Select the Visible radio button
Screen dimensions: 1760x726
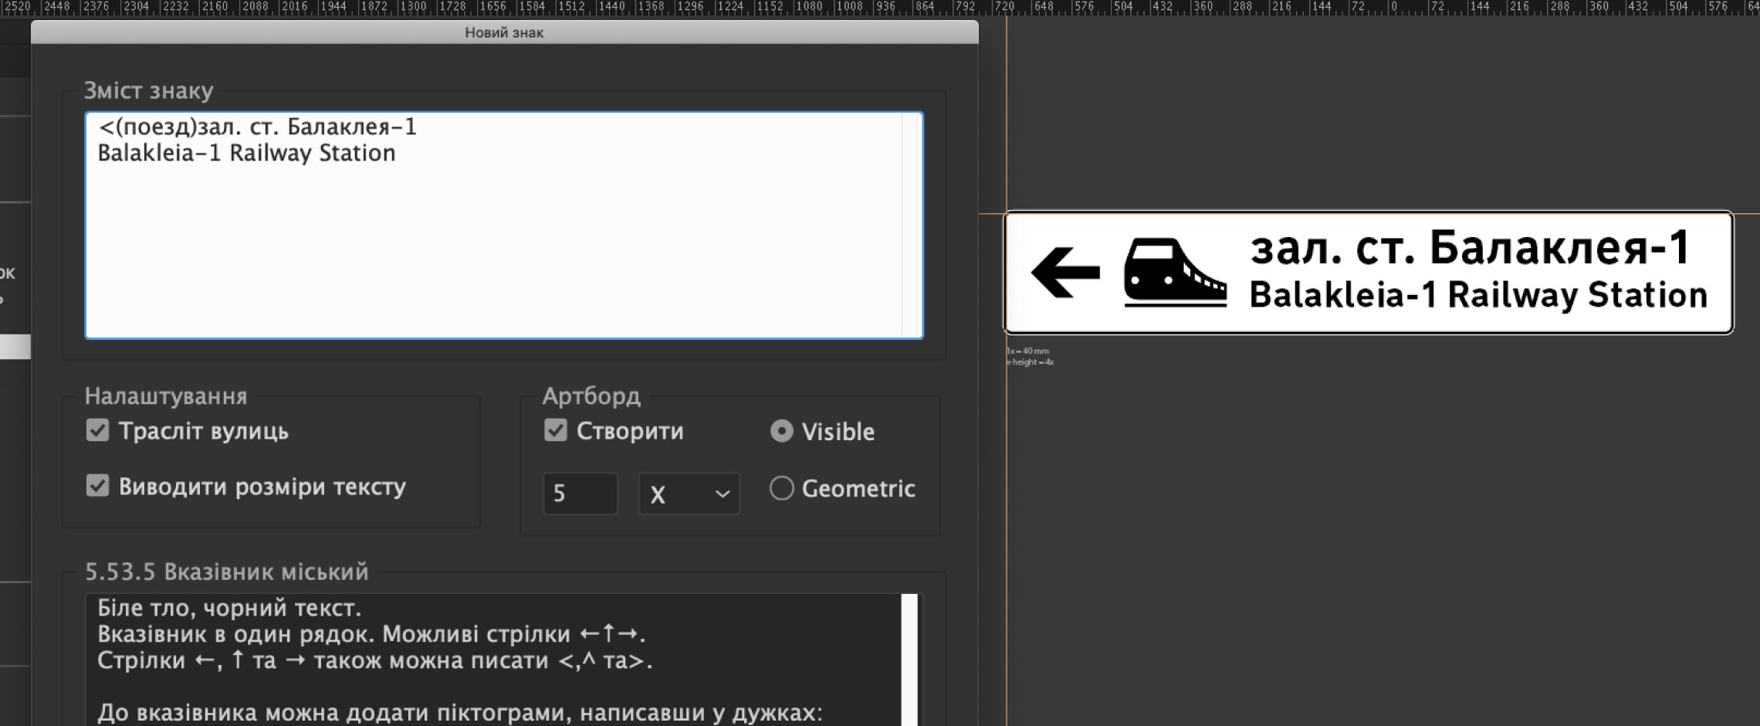tap(781, 431)
